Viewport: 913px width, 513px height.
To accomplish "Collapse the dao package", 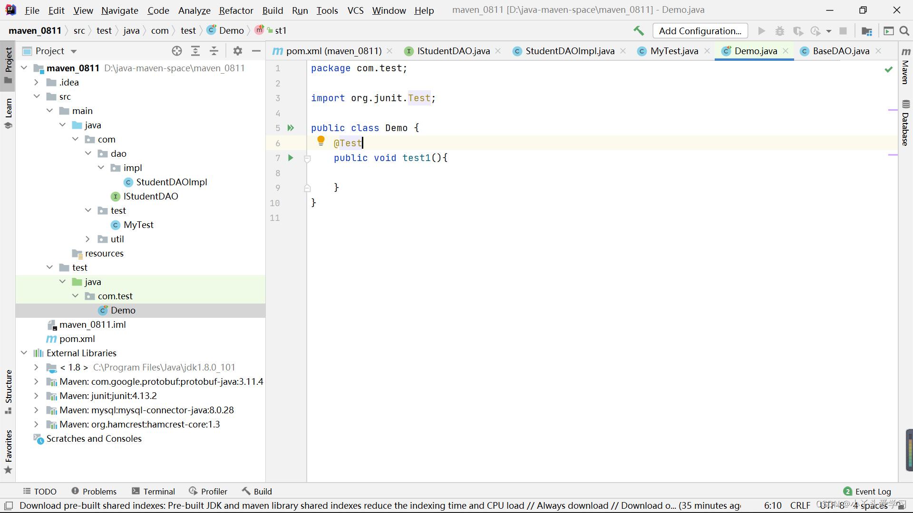I will tap(88, 153).
